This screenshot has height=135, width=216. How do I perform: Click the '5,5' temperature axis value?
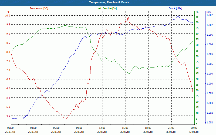8,98
